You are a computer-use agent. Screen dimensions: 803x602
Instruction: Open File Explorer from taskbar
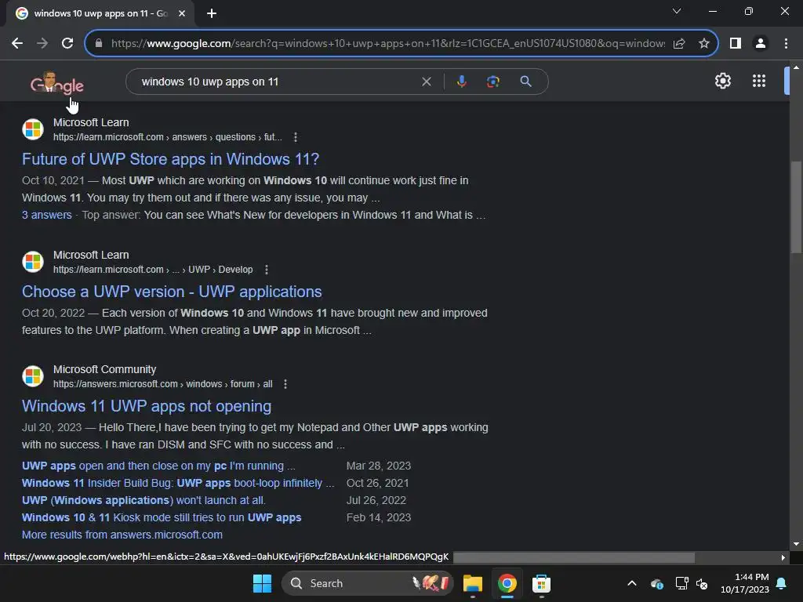473,583
